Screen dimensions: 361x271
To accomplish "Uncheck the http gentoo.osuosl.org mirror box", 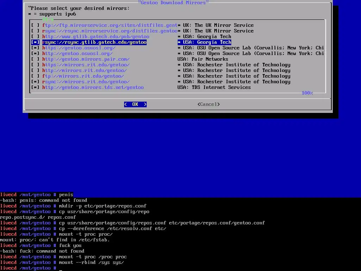I will tap(35, 54).
